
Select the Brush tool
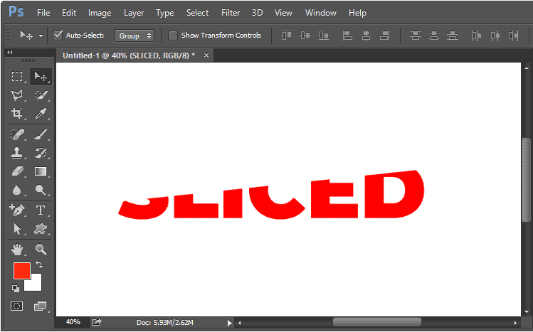click(x=41, y=134)
